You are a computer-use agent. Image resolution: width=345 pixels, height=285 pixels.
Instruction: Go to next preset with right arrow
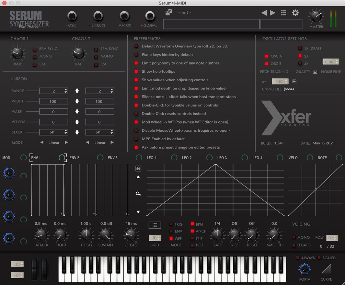pyautogui.click(x=273, y=13)
